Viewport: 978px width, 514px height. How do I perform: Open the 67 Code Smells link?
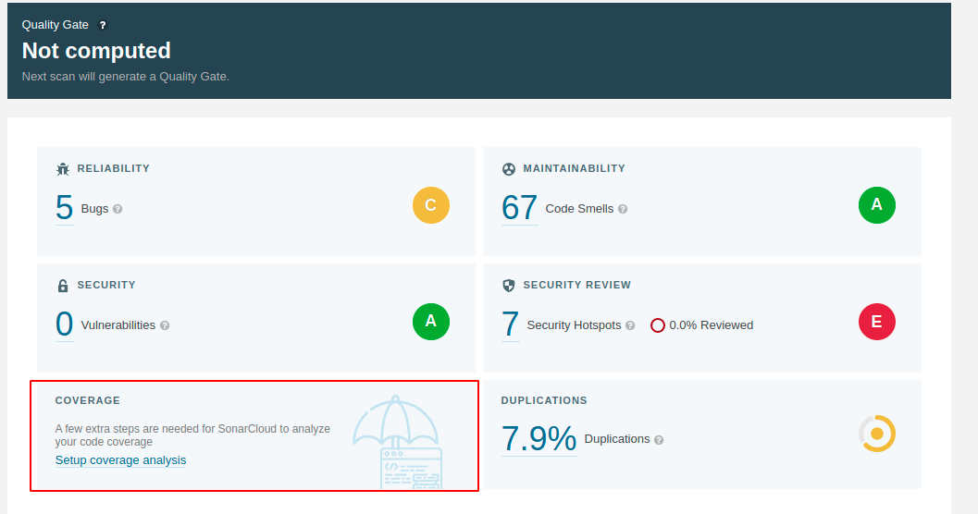[519, 208]
